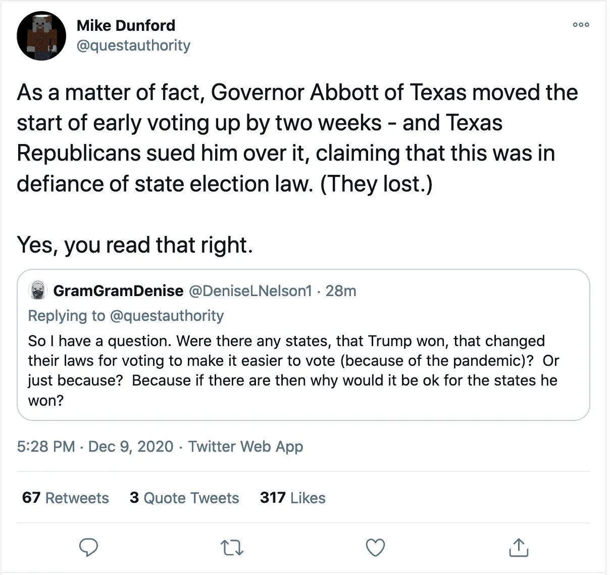Click Mike Dunford's profile avatar
The image size is (610, 575).
(x=41, y=36)
